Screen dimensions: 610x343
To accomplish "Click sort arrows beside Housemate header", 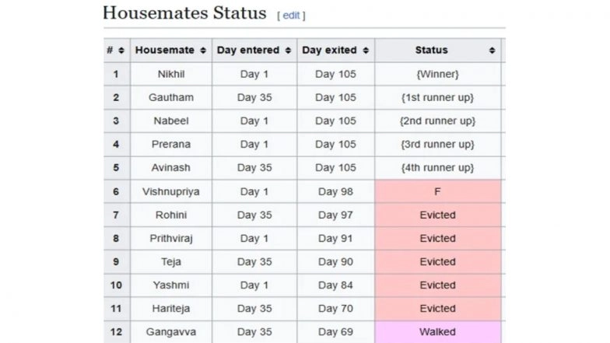I will (203, 51).
